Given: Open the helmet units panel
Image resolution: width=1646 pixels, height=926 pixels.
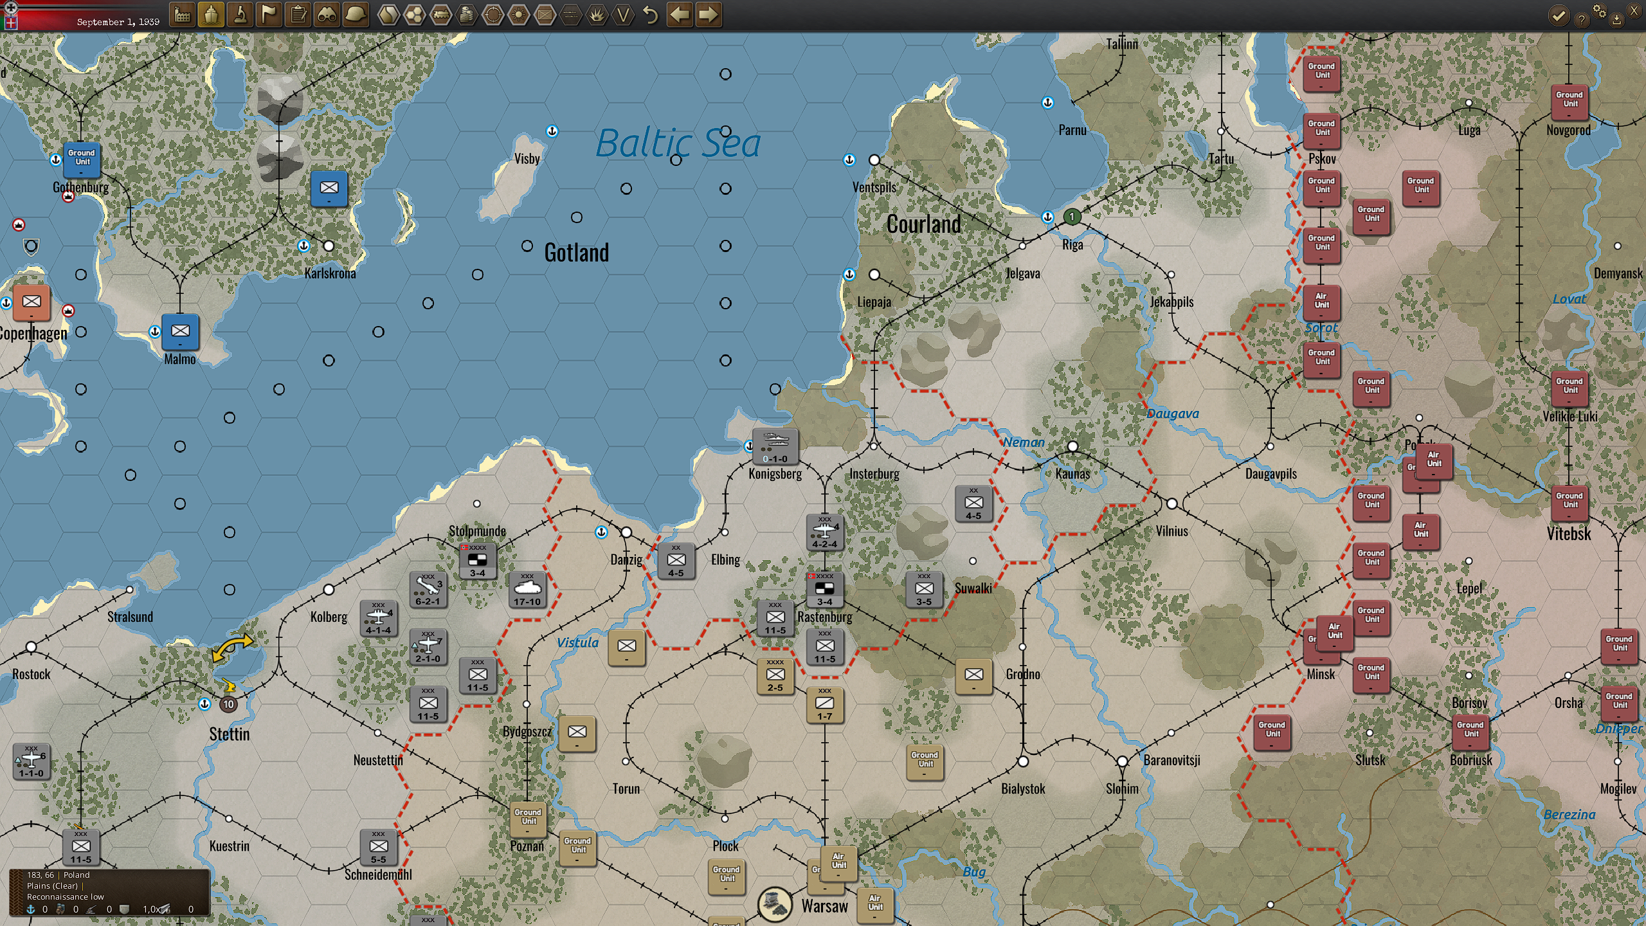Looking at the screenshot, I should coord(356,15).
